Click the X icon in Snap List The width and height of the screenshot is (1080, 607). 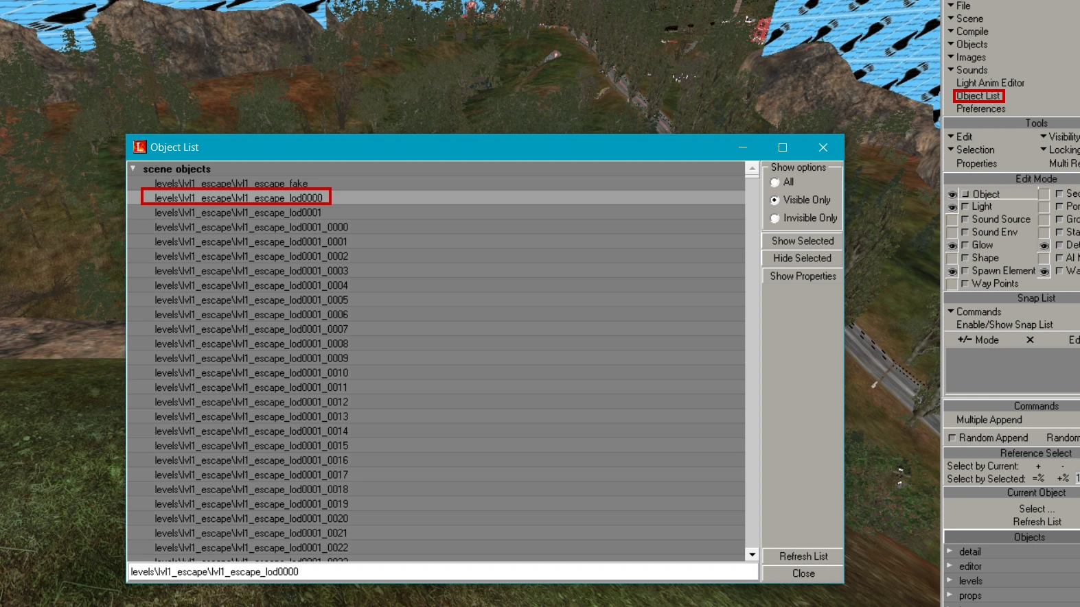point(1030,340)
